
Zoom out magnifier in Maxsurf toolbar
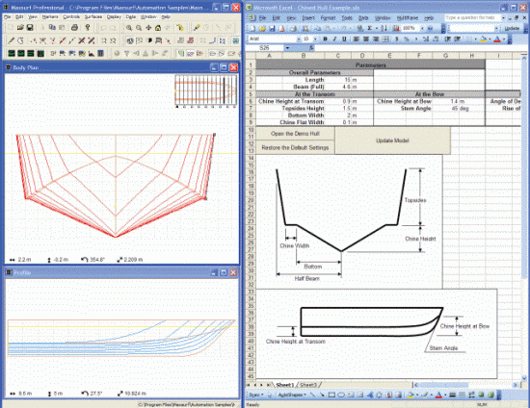pos(139,28)
